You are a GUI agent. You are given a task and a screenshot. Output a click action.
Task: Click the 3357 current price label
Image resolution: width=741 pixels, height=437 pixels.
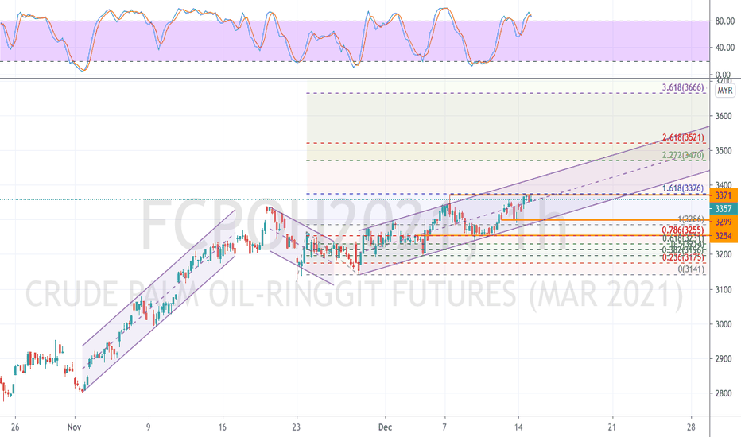pyautogui.click(x=724, y=209)
